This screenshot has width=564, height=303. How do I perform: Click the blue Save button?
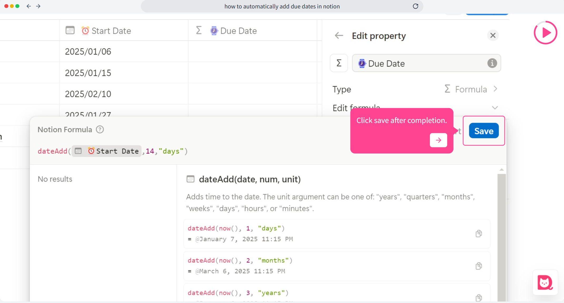(x=484, y=131)
